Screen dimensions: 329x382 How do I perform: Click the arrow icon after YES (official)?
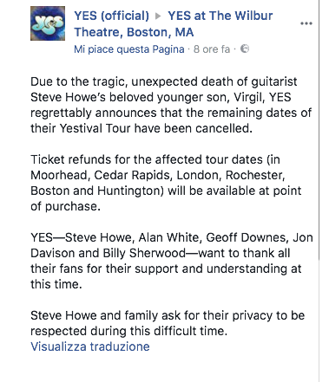(158, 16)
